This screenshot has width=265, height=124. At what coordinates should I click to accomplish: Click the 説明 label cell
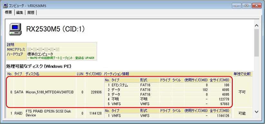click(x=16, y=45)
